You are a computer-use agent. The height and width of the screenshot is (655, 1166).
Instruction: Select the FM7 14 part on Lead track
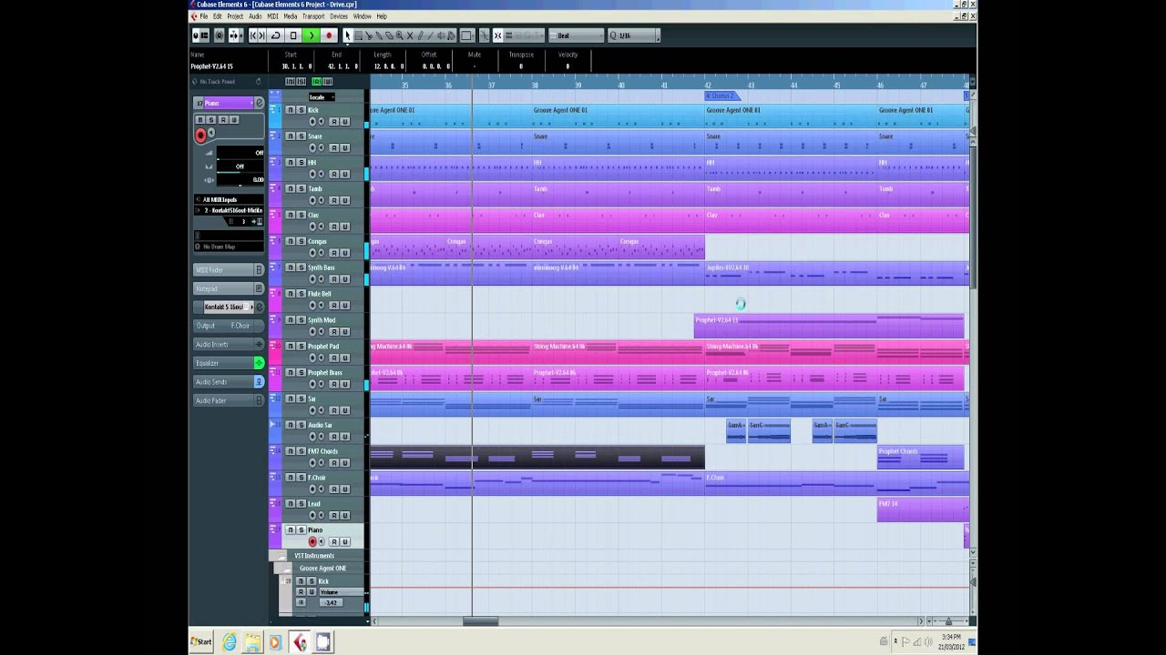click(923, 509)
